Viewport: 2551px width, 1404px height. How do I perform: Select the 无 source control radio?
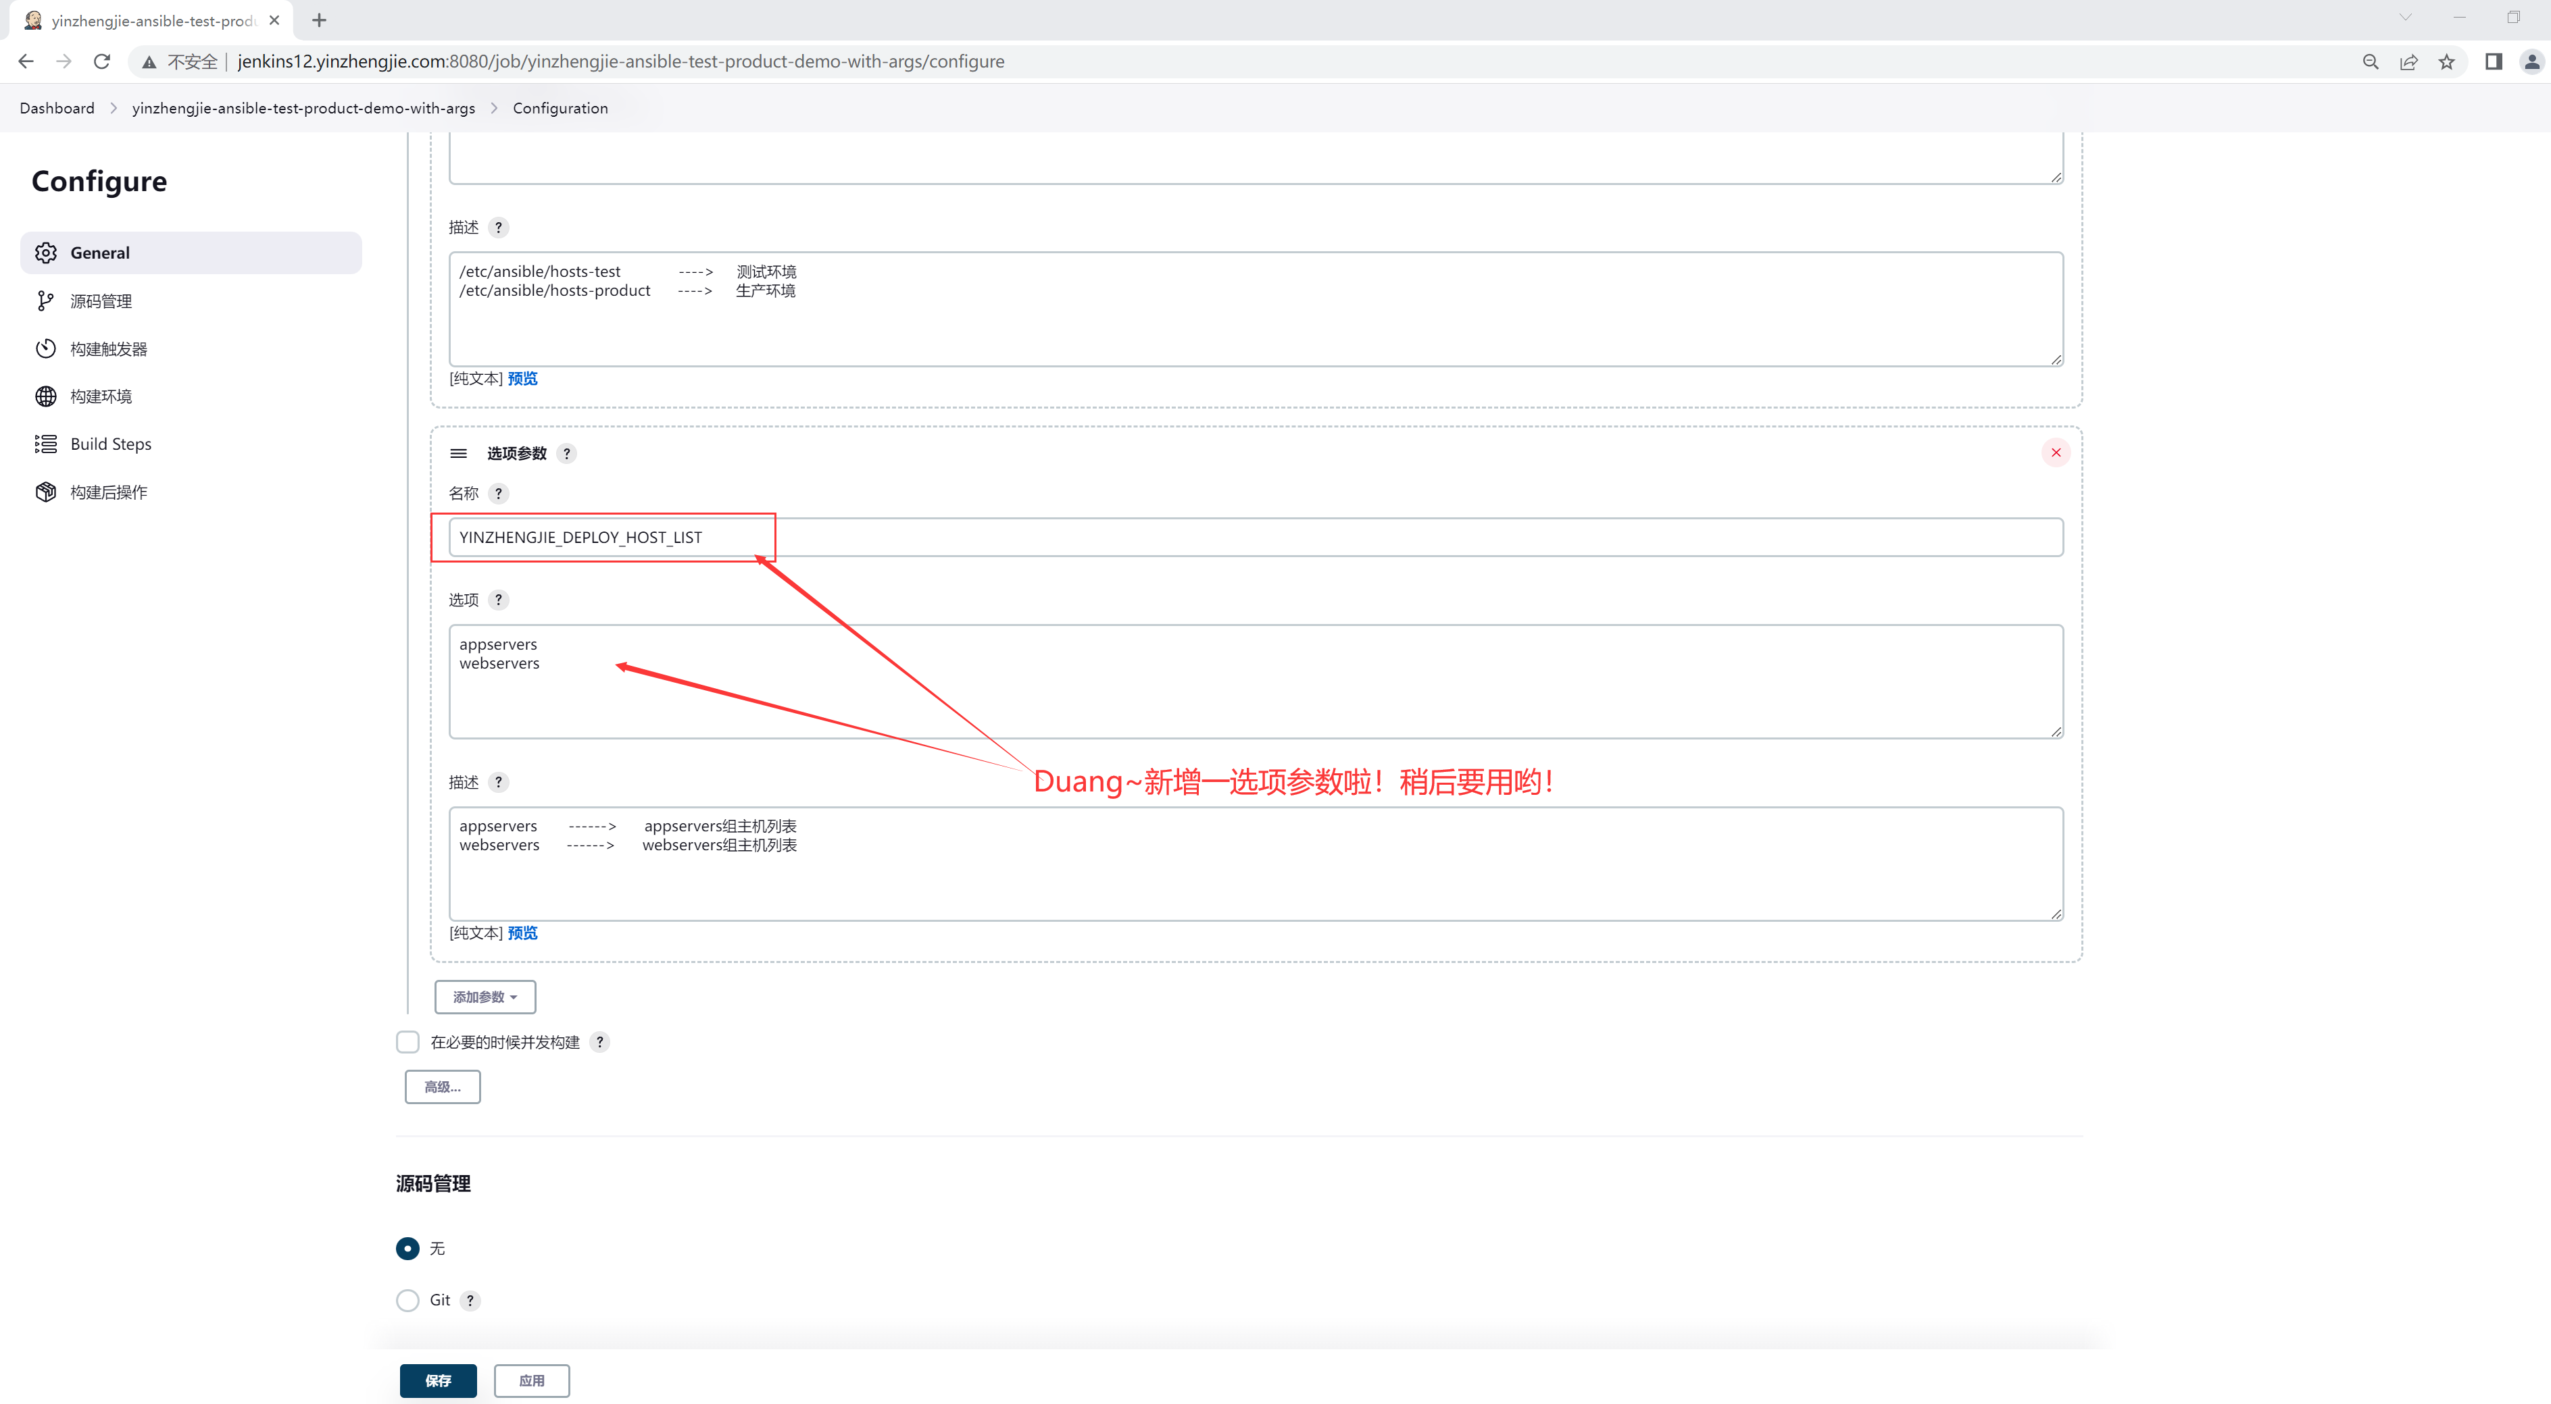(407, 1249)
